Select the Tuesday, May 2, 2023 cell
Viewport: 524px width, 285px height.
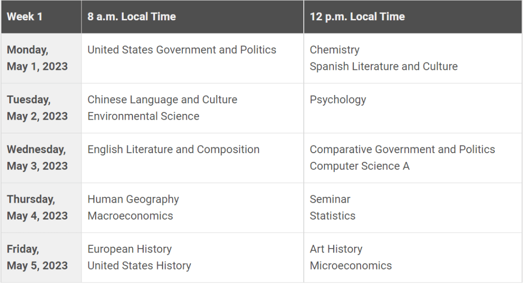[37, 108]
